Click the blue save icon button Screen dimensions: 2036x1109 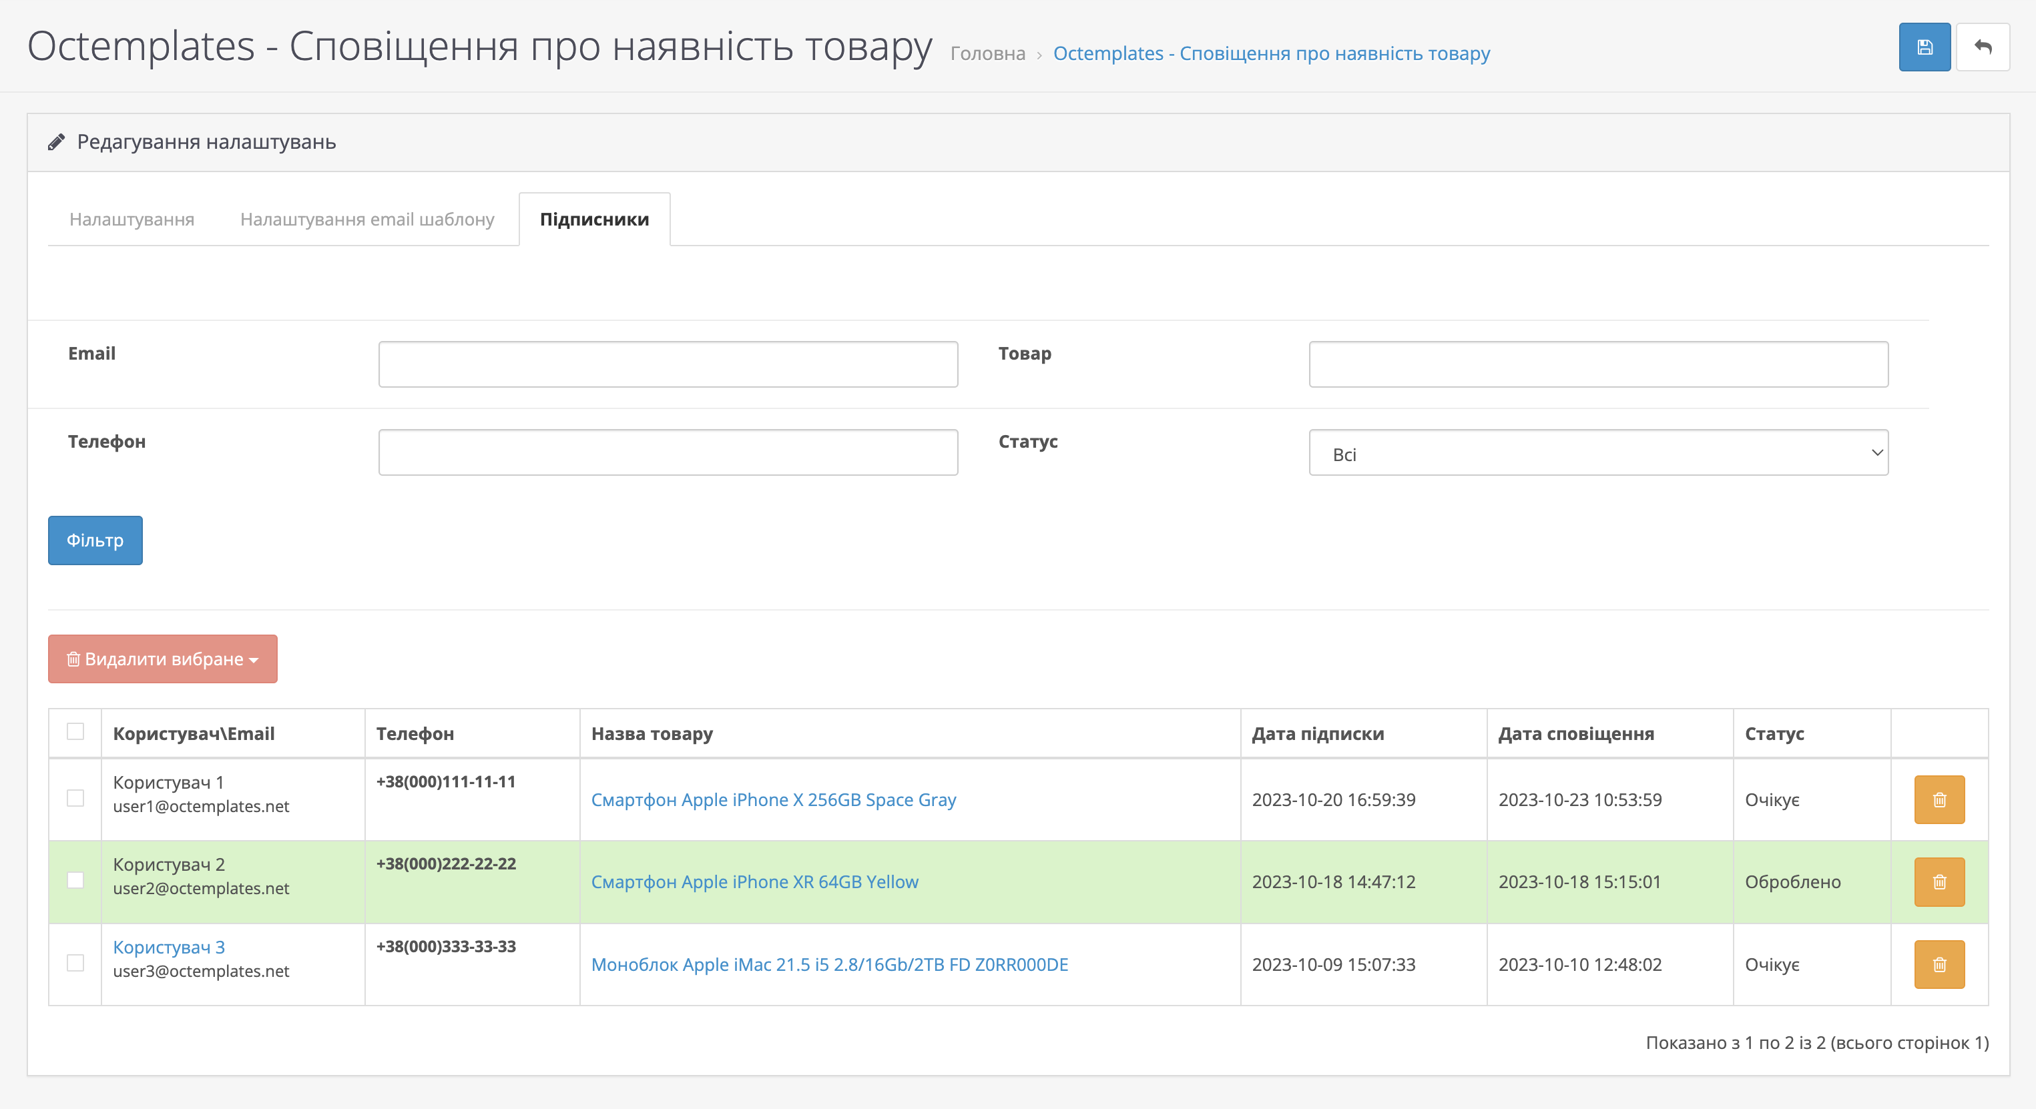pos(1924,47)
